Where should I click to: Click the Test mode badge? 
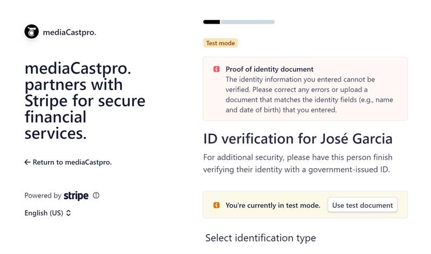(220, 43)
